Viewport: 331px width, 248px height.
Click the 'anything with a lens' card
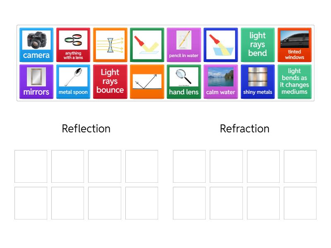tap(73, 45)
